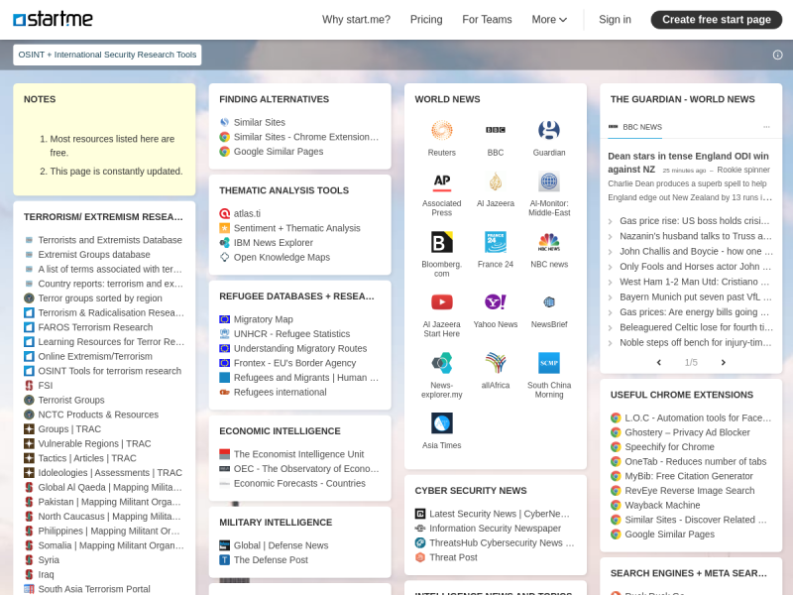Open UNHCR - Refugee Statistics link
Viewport: 793px width, 595px height.
coord(291,334)
